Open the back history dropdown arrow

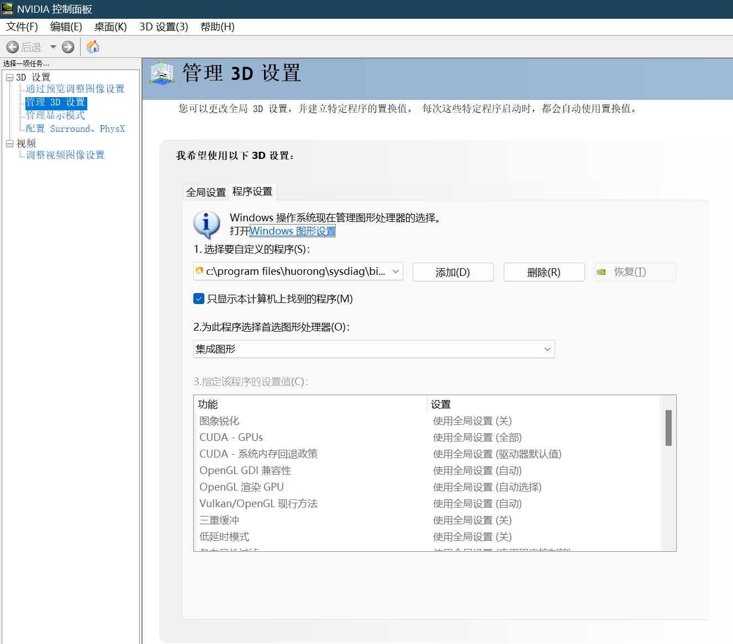point(53,47)
